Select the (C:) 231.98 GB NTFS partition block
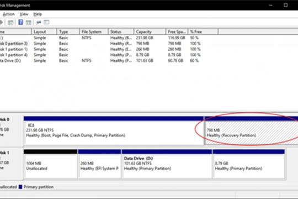This screenshot has width=298, height=199. (114, 130)
